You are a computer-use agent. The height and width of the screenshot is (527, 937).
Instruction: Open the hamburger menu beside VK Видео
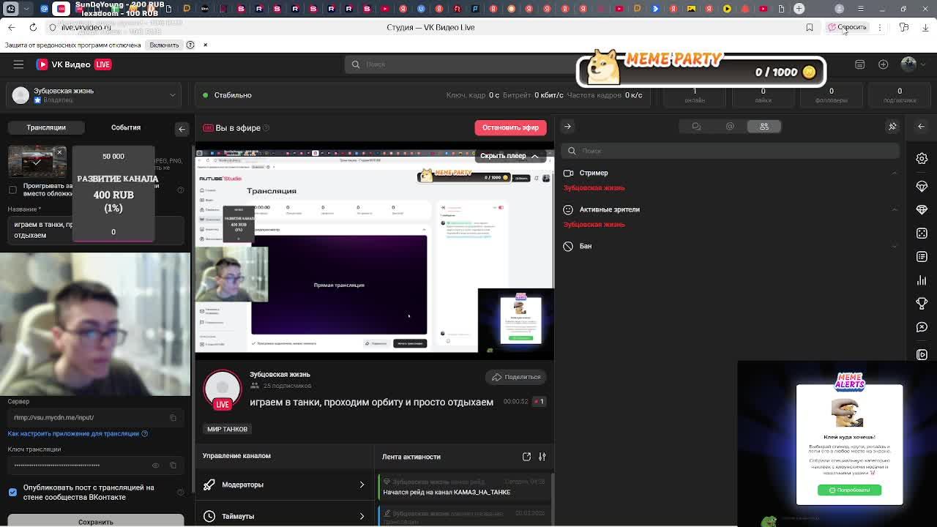pyautogui.click(x=18, y=64)
